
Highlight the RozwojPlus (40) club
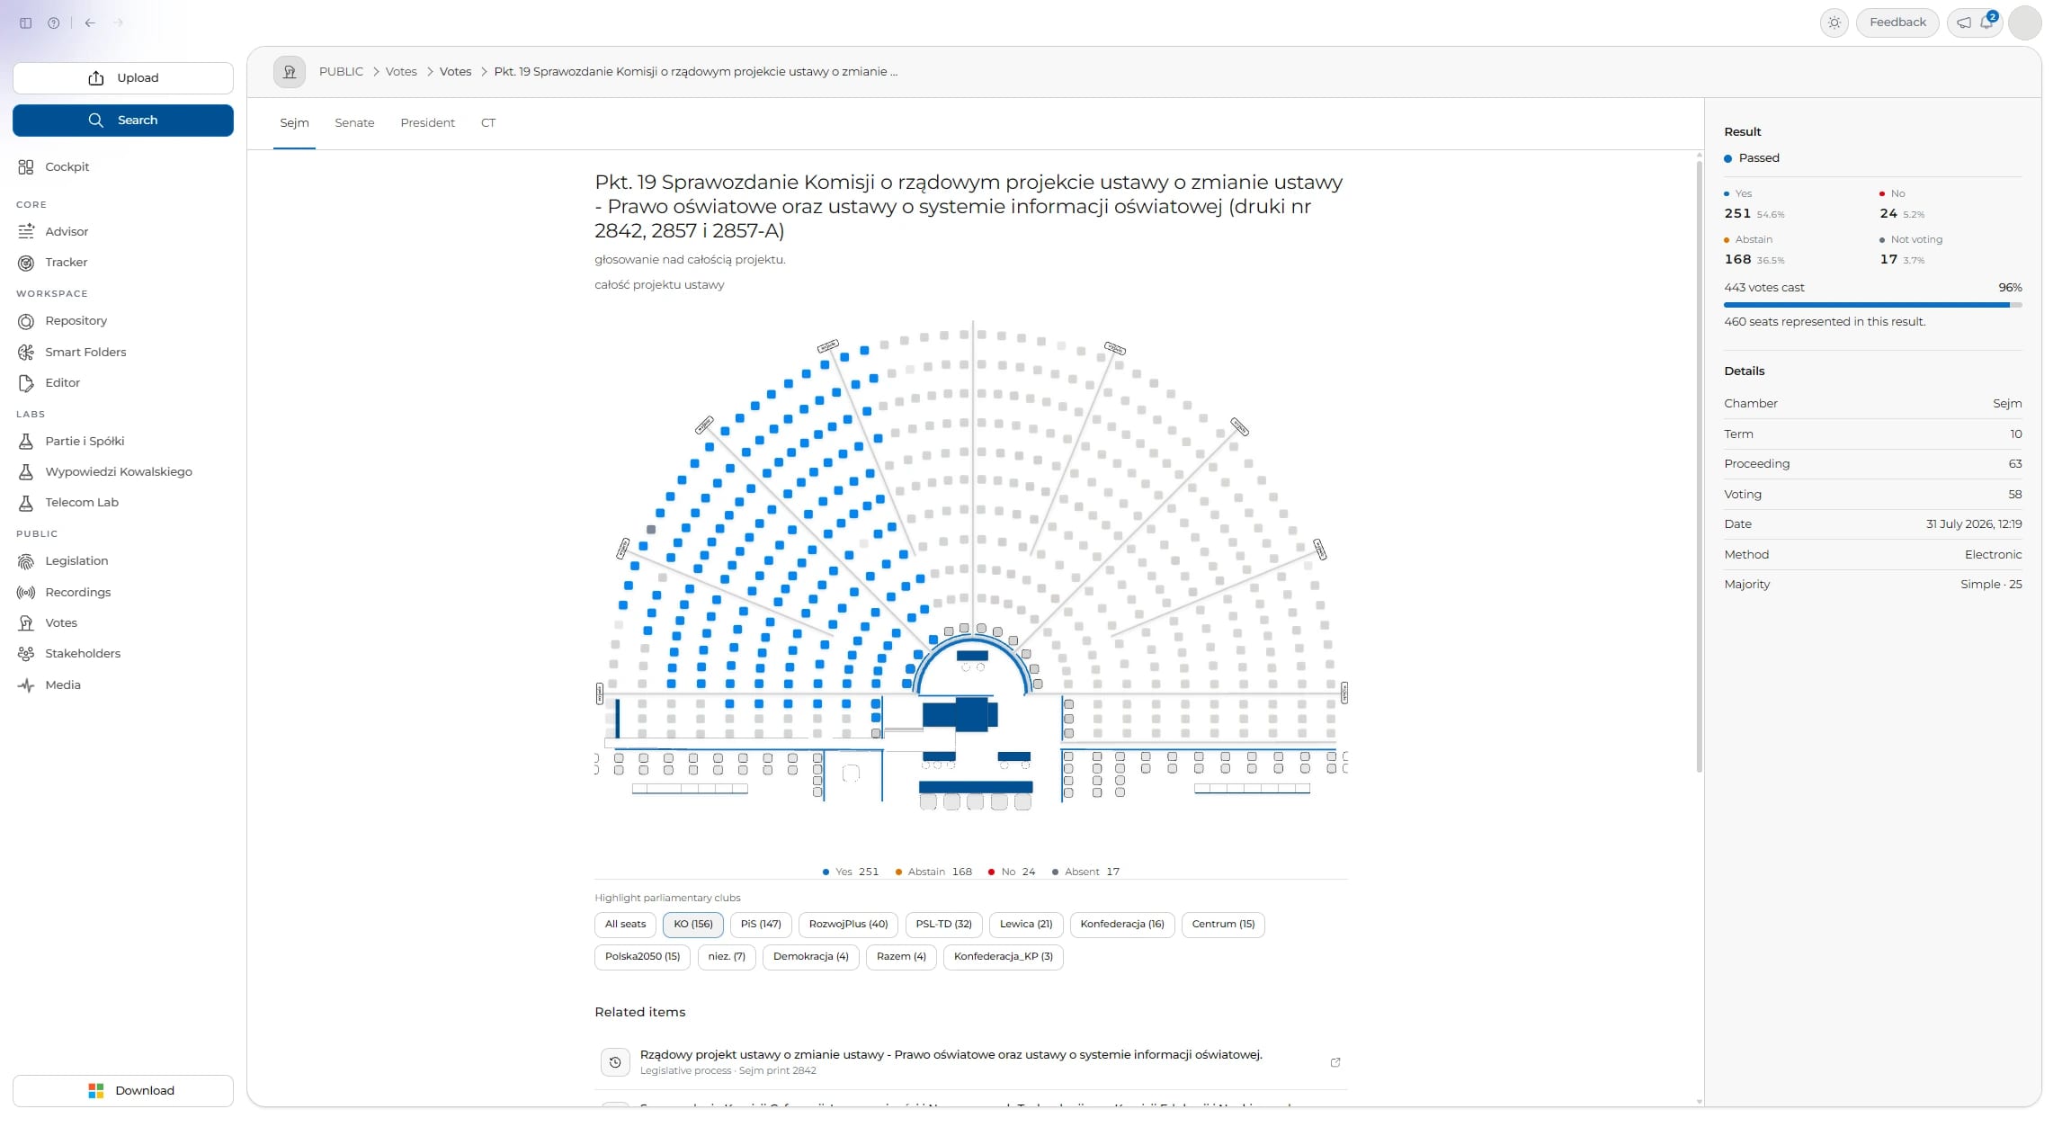pos(848,925)
